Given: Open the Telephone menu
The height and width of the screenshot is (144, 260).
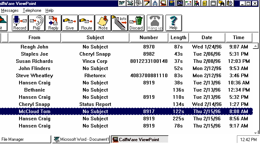Looking at the screenshot, I should click(x=32, y=10).
